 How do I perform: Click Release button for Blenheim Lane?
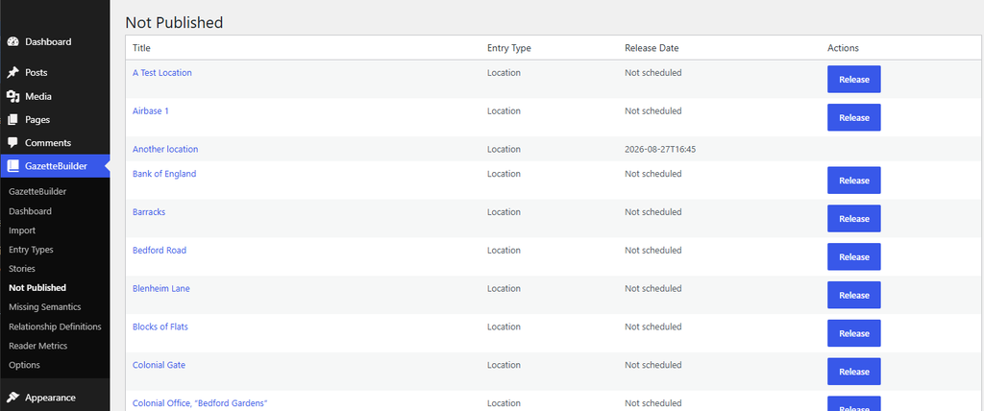point(853,295)
